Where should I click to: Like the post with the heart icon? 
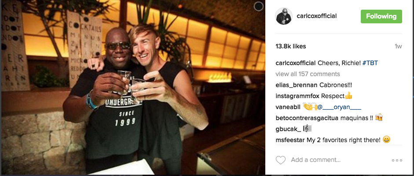281,160
